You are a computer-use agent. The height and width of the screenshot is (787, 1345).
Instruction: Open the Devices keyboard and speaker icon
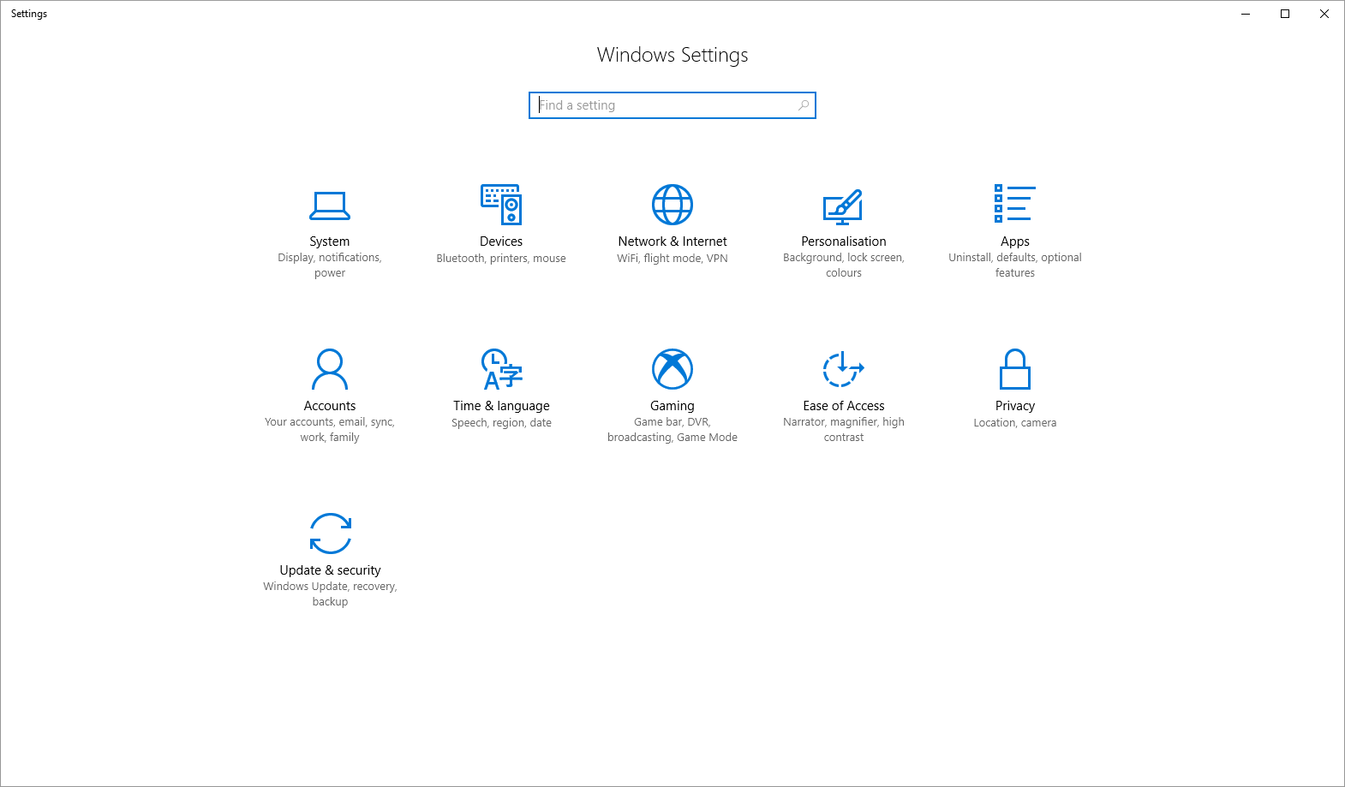pos(501,205)
